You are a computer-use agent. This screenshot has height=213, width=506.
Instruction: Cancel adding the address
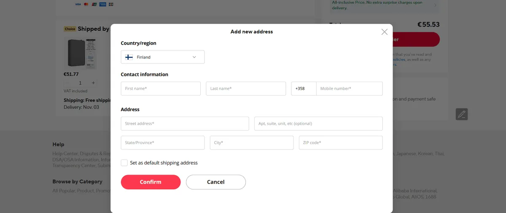[x=216, y=182]
